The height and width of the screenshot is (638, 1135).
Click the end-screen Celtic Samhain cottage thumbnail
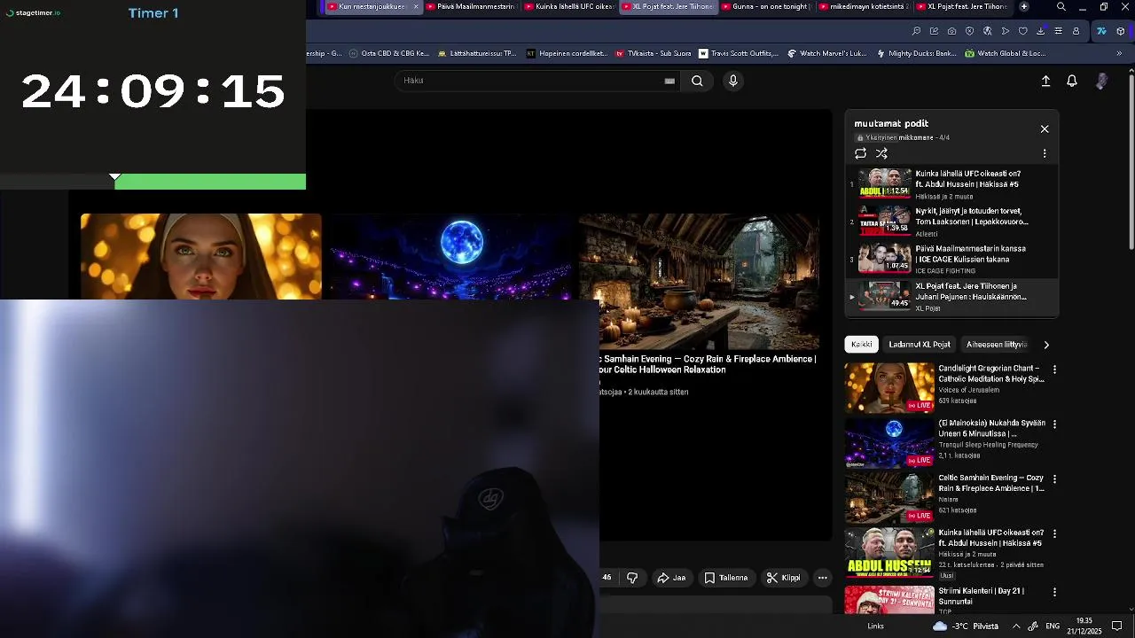[700, 282]
